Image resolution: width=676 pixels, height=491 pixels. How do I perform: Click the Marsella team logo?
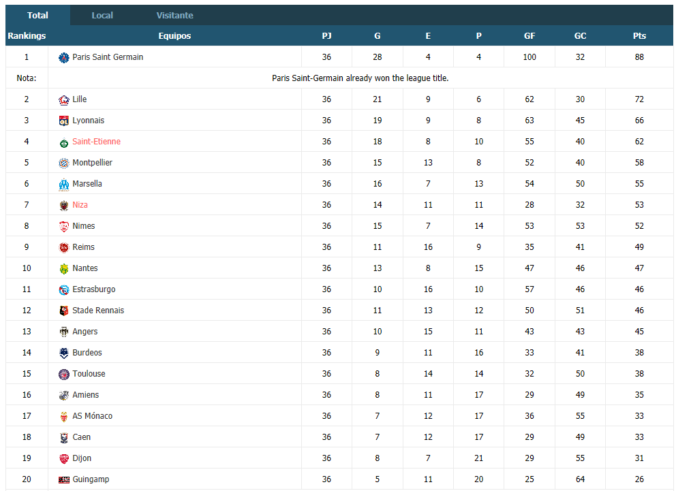click(x=64, y=184)
